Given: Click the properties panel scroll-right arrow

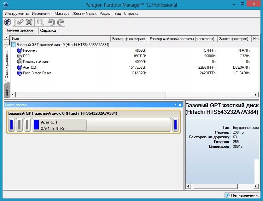Looking at the screenshot, I should click(256, 186).
